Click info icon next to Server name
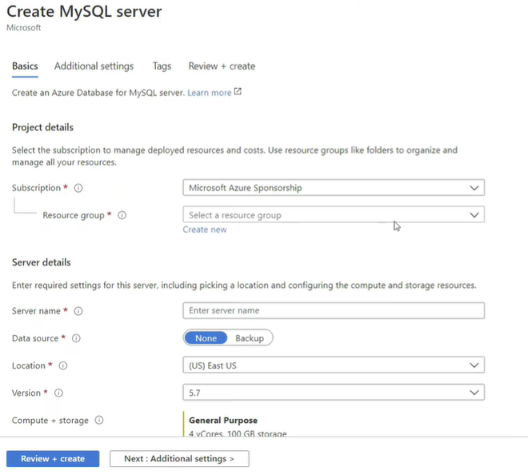The height and width of the screenshot is (475, 528). click(x=78, y=311)
